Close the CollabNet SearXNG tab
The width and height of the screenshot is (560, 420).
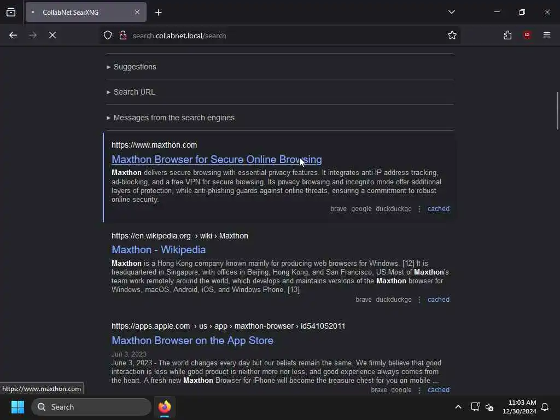(137, 12)
